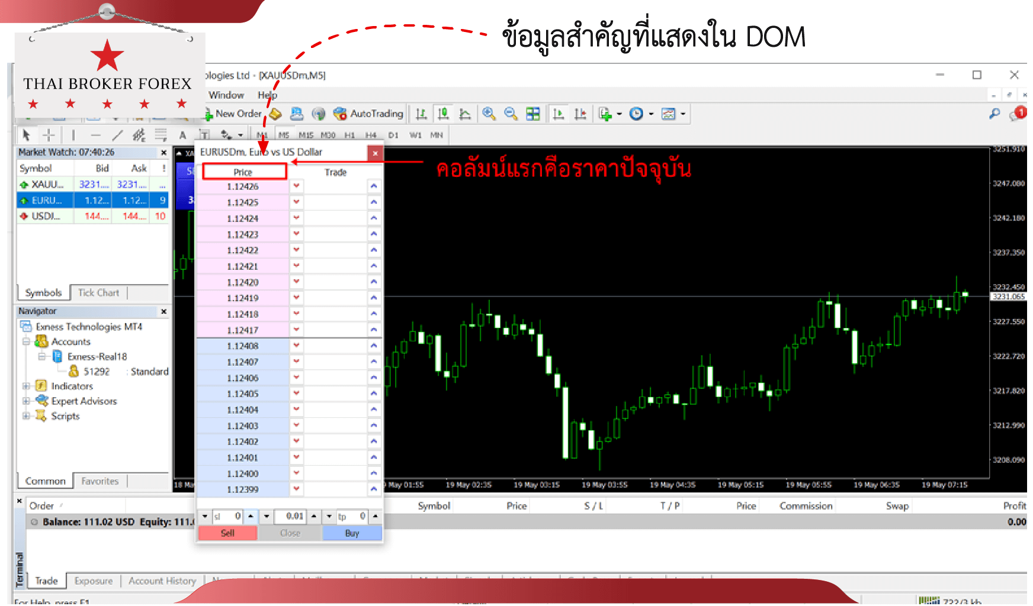Select the candlestick chart type icon

coord(442,114)
